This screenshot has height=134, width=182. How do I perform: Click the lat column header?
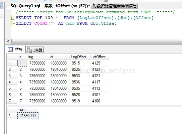tap(59, 57)
